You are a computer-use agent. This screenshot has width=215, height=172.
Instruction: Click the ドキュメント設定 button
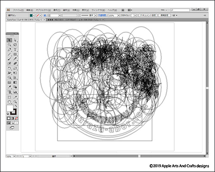click(x=148, y=15)
